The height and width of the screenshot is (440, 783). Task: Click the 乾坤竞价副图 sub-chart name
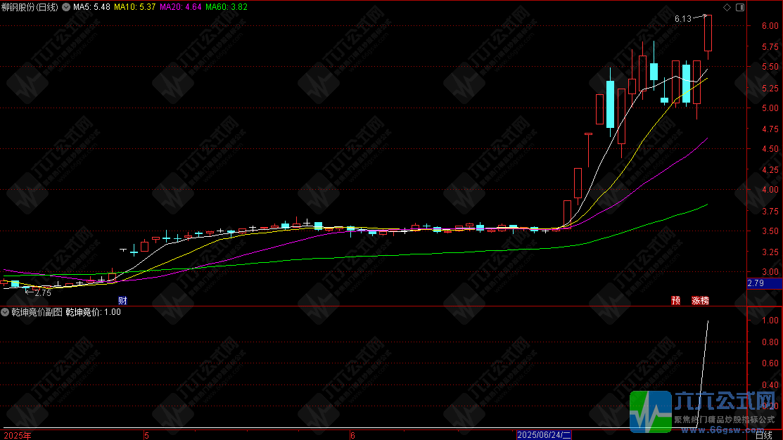[x=37, y=312]
